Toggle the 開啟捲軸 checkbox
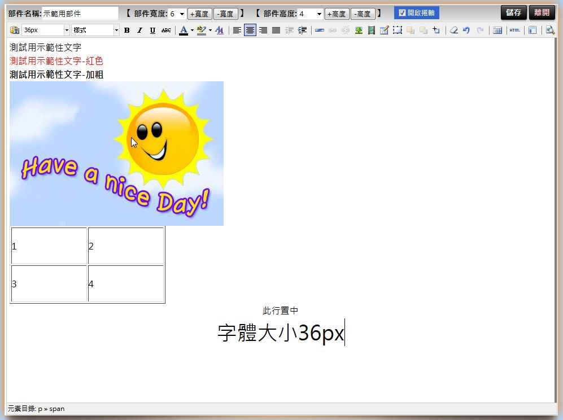Screen dimensions: 563x420 403,13
